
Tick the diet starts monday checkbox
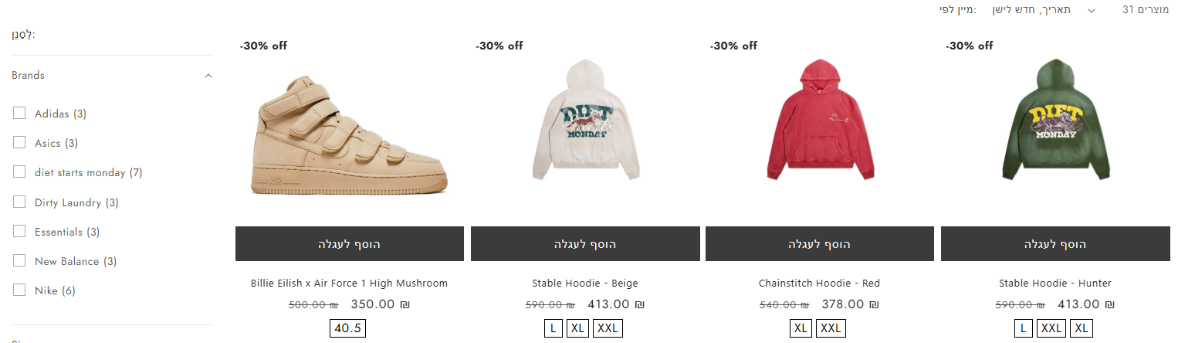coord(19,172)
